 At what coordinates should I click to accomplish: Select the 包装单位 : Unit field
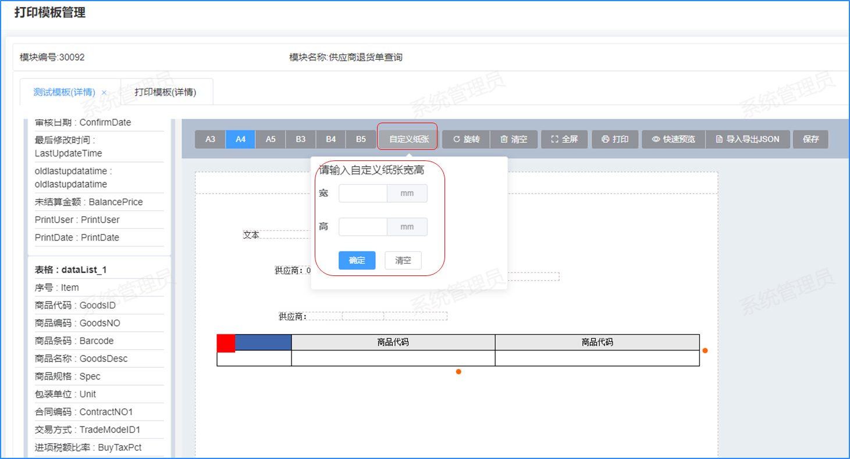click(99, 394)
